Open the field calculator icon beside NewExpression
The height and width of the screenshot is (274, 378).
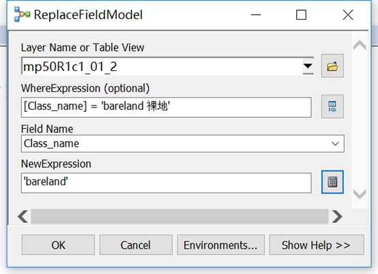click(332, 182)
